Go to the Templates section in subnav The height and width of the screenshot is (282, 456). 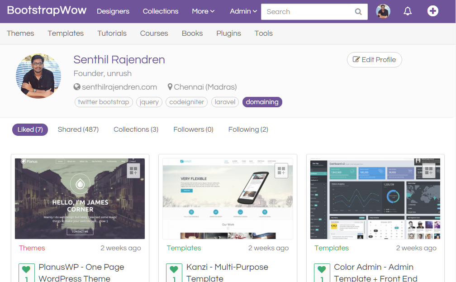(x=66, y=33)
